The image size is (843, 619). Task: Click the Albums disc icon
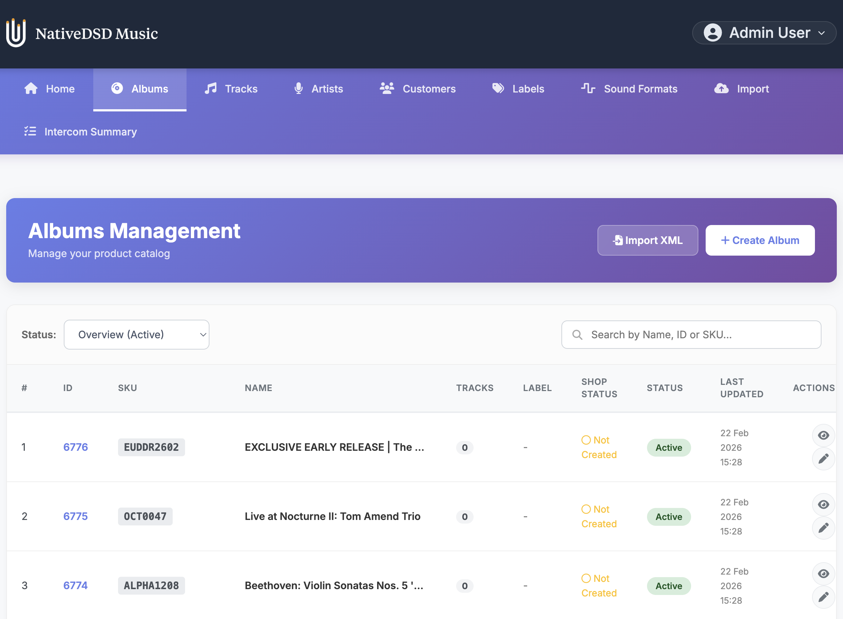pyautogui.click(x=117, y=88)
